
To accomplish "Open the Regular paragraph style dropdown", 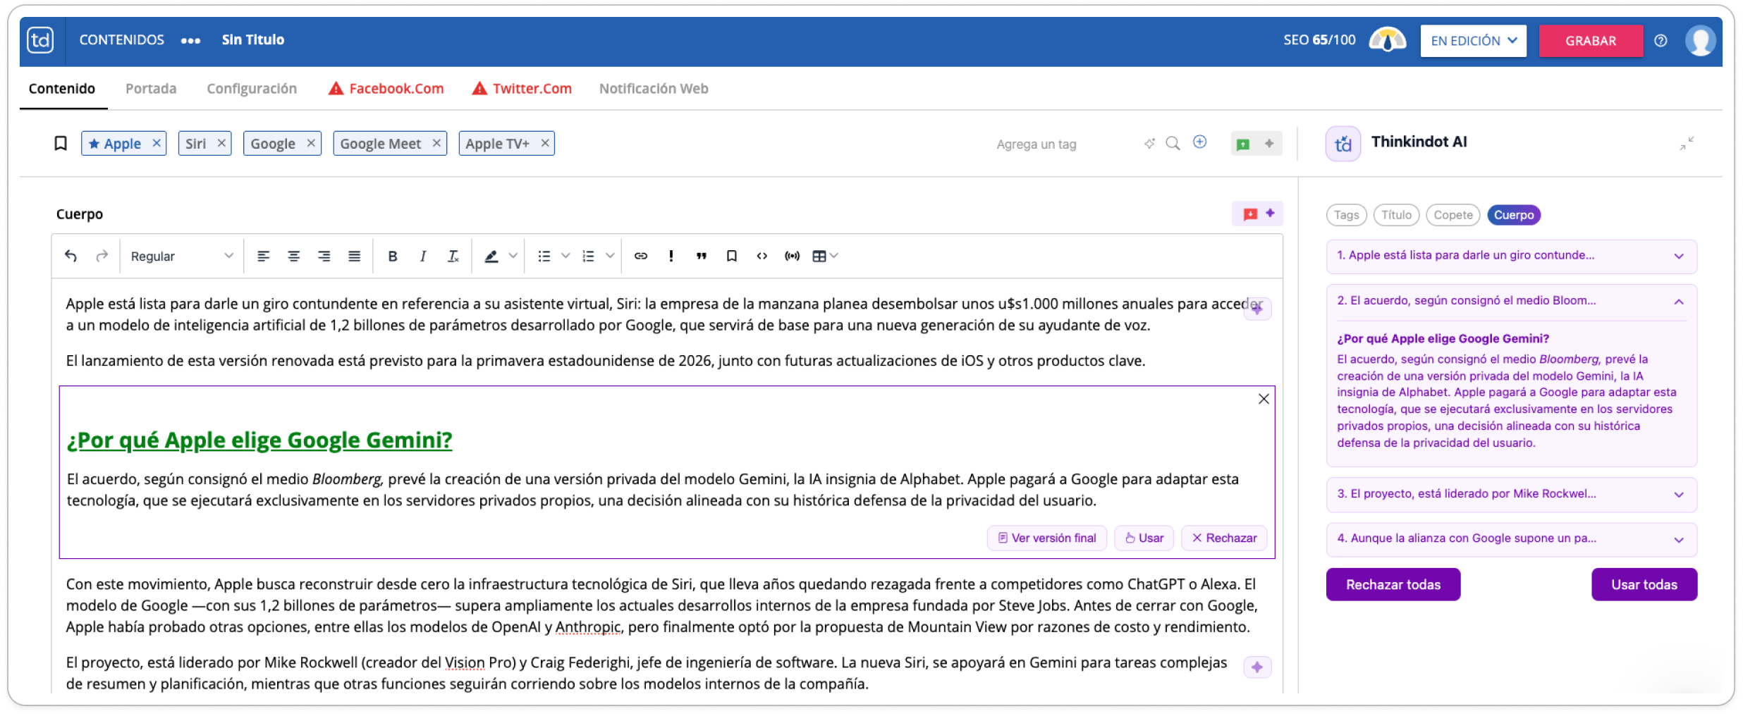I will [181, 256].
